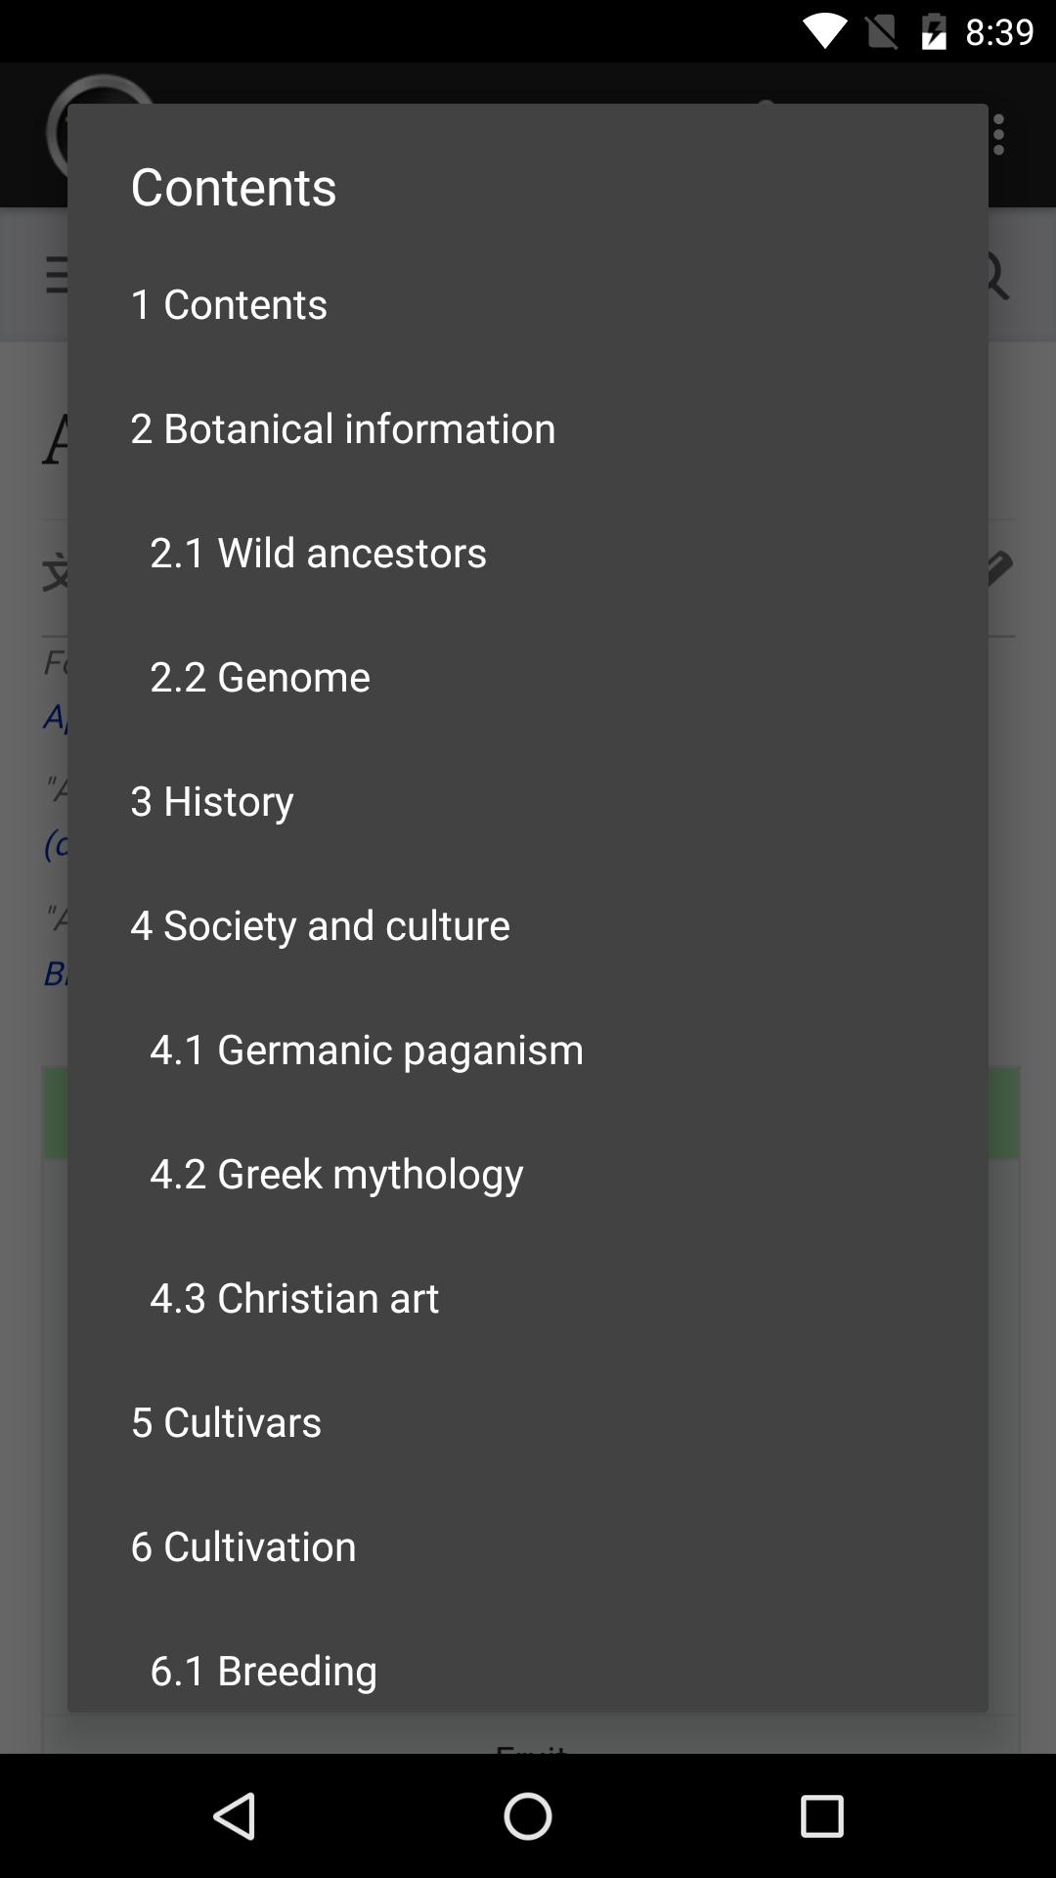Select the Cultivation list item
The height and width of the screenshot is (1878, 1056).
click(x=242, y=1545)
